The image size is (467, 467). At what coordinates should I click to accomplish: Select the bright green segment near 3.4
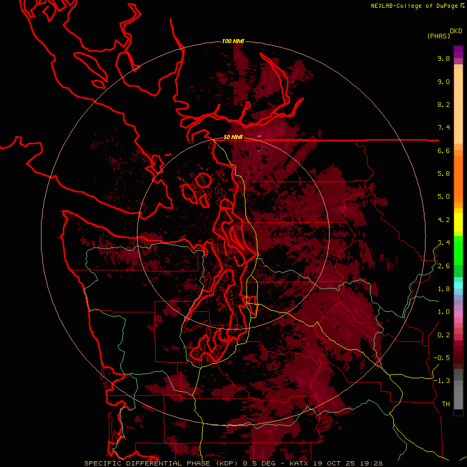[x=458, y=250]
